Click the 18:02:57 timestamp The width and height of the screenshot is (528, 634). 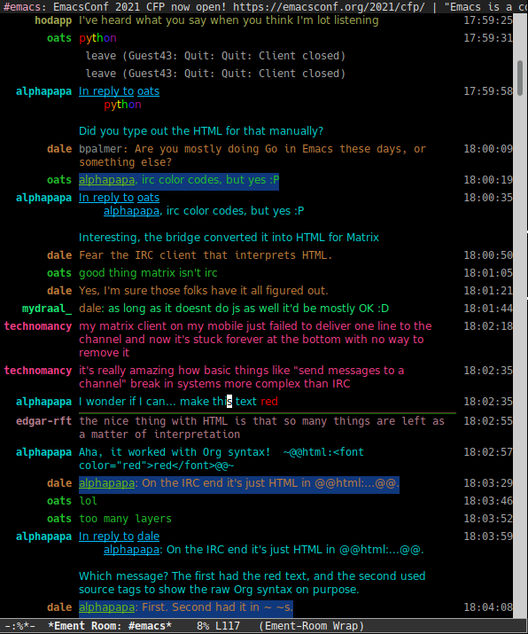(x=488, y=452)
